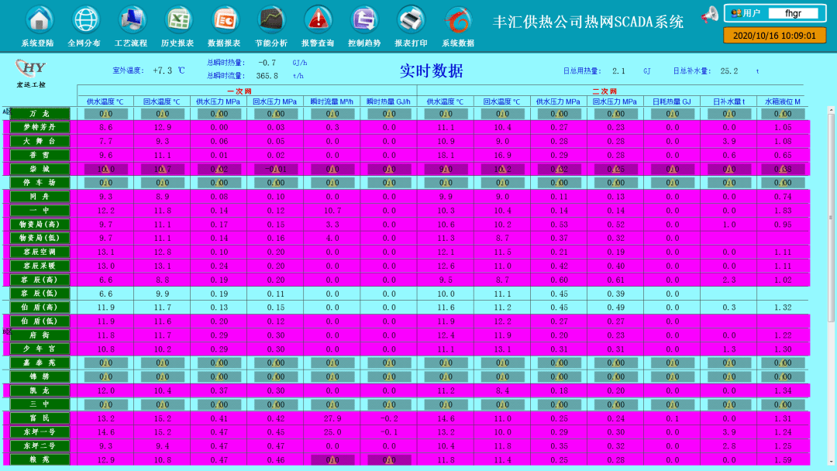The width and height of the screenshot is (837, 471).
Task: Select the 东坪一号 station button
Action: [40, 432]
